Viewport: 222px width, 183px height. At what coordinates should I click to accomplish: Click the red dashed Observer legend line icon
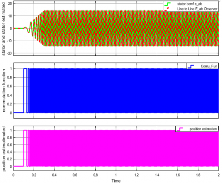point(167,9)
